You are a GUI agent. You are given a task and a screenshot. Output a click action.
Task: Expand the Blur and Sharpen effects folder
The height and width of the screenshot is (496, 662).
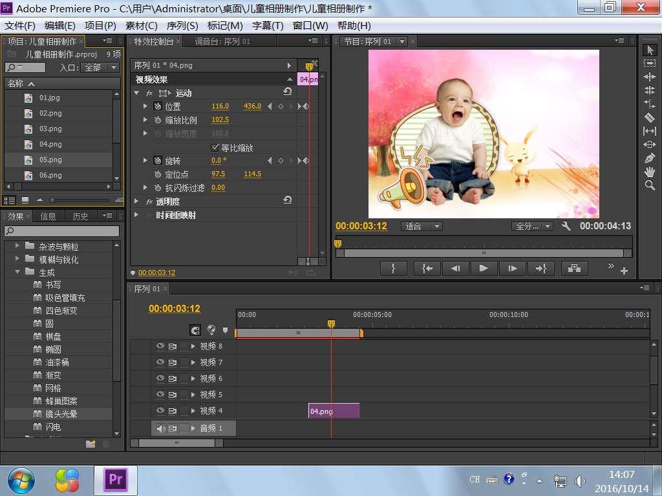click(x=18, y=259)
